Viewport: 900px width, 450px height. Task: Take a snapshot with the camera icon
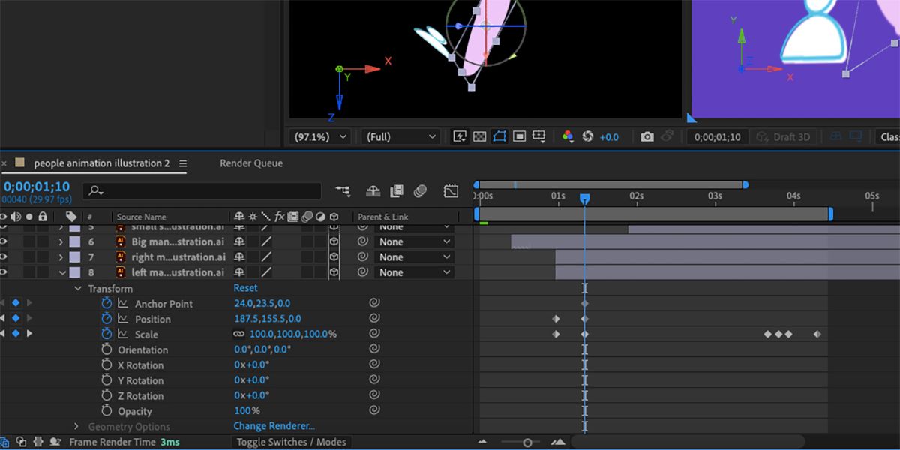tap(647, 136)
